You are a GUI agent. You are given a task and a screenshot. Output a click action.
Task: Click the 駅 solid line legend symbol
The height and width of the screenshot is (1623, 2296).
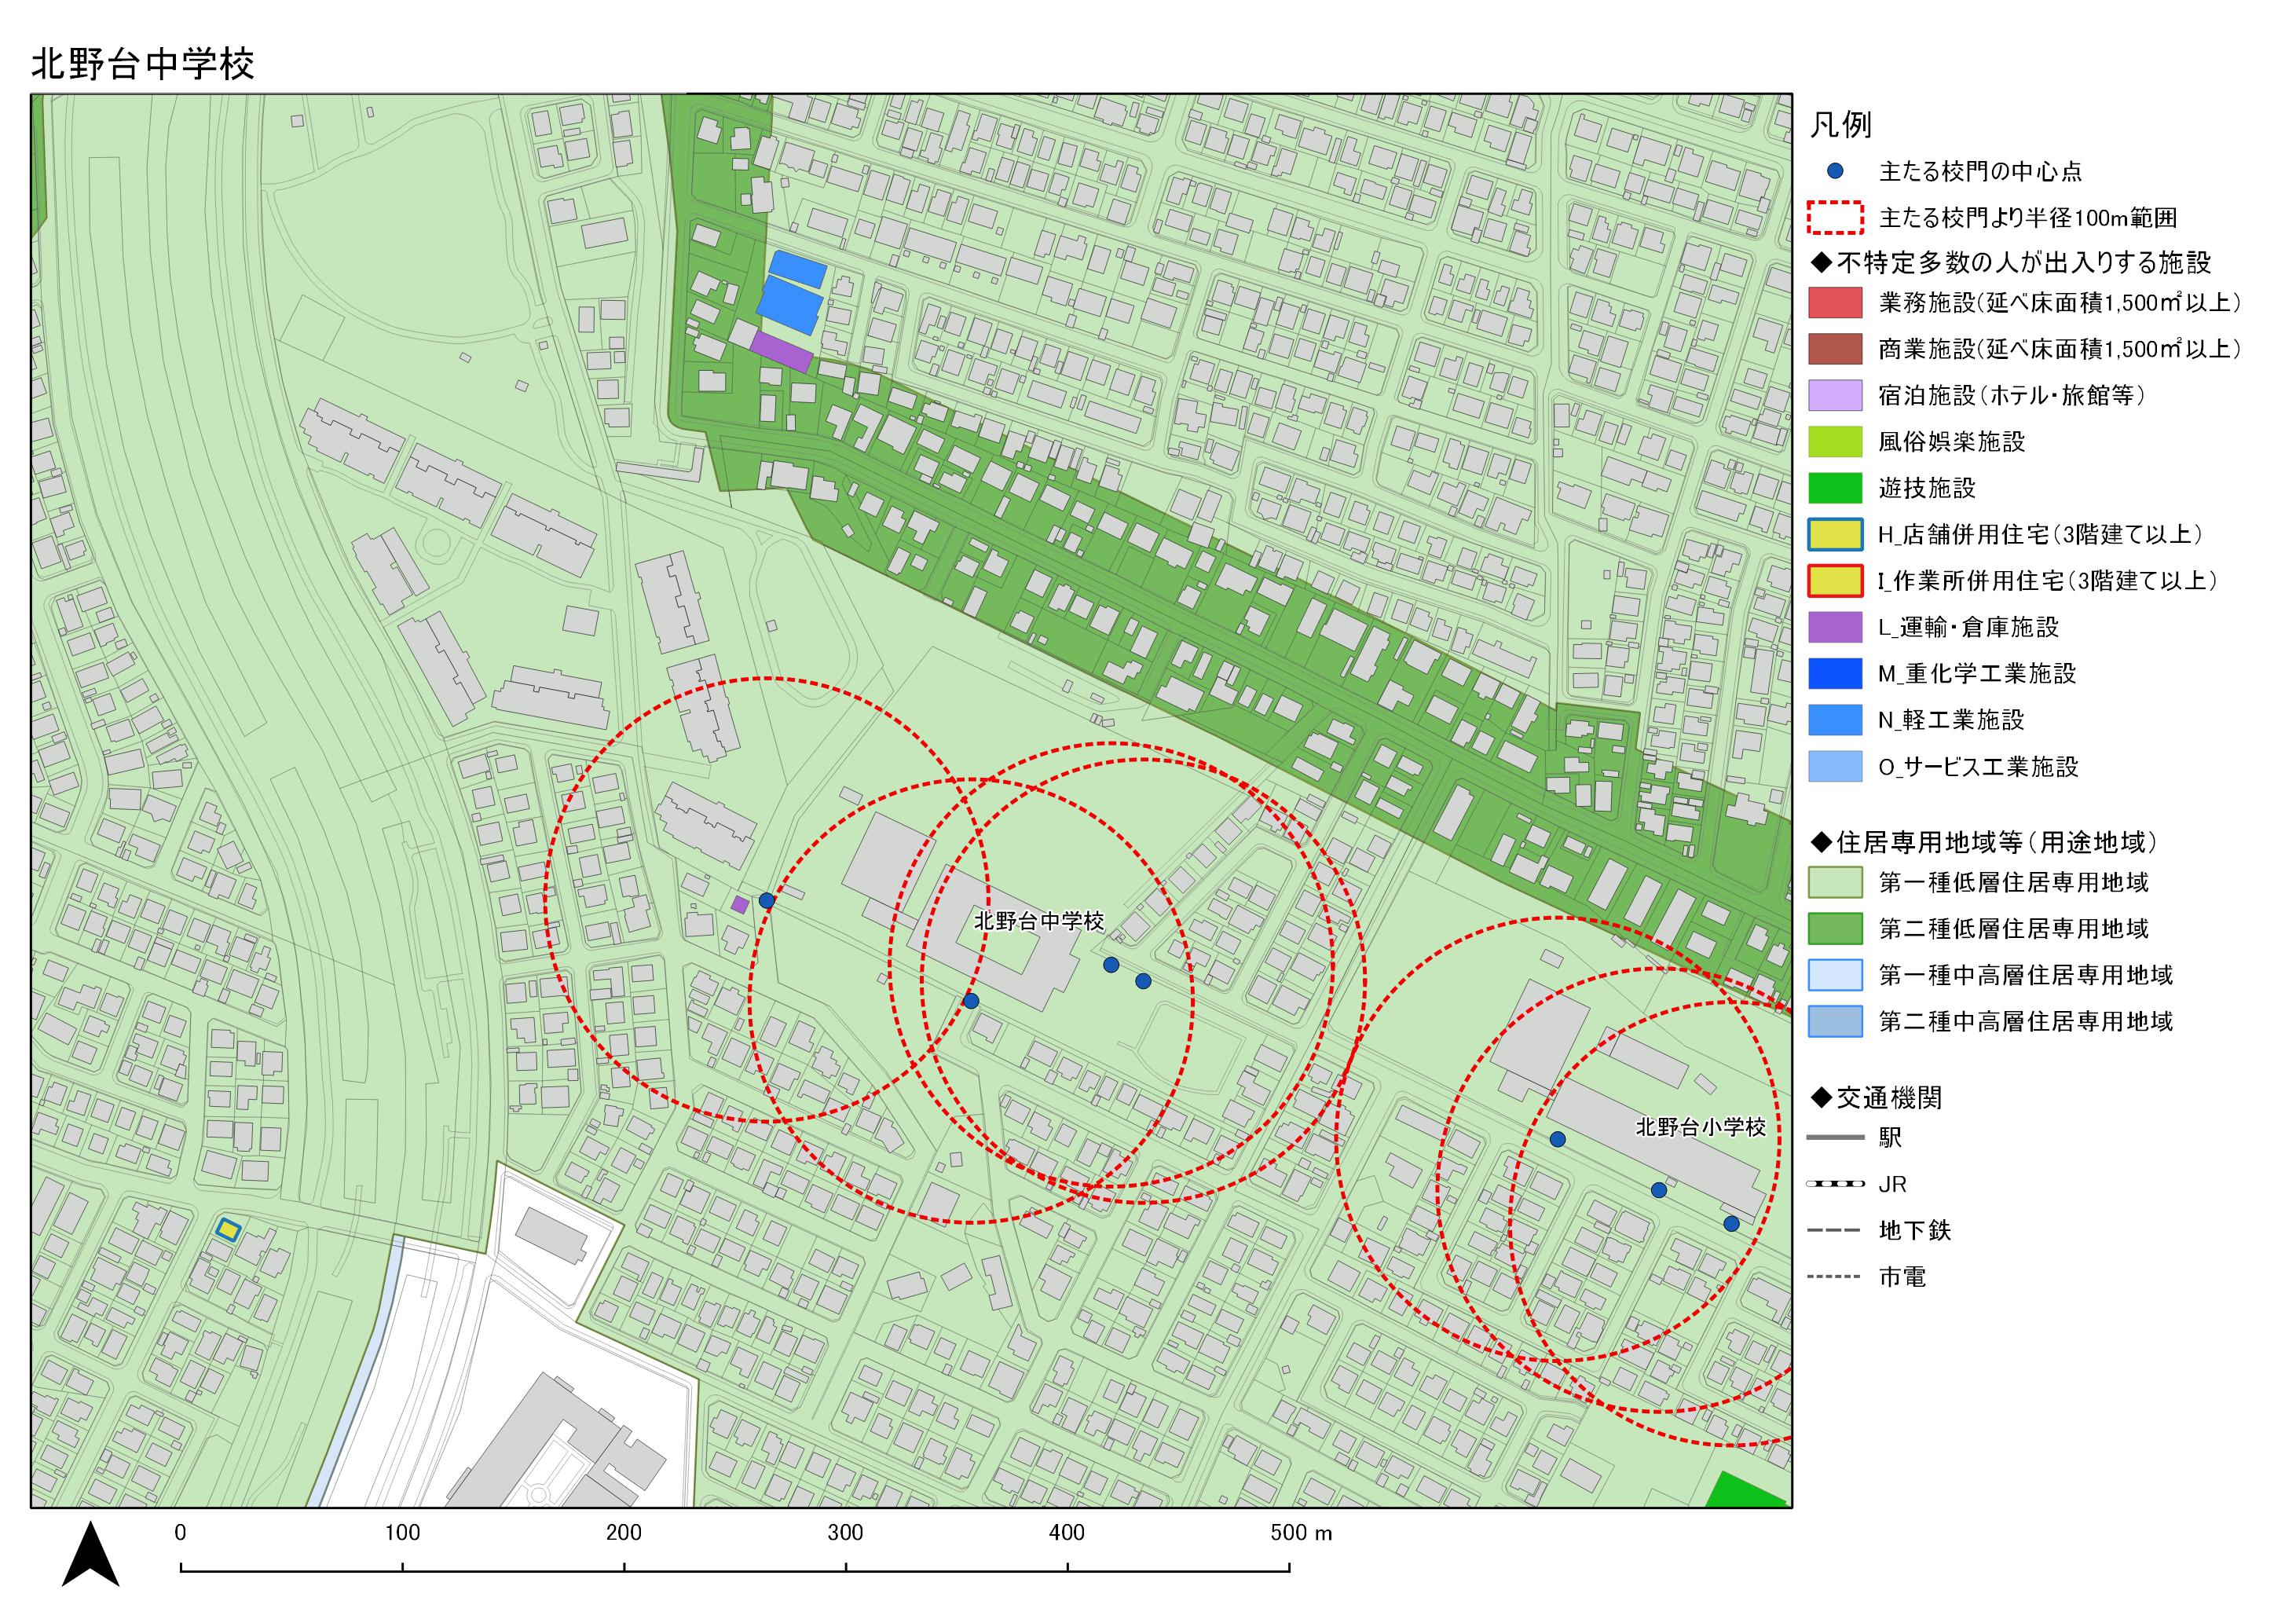pyautogui.click(x=1835, y=1137)
